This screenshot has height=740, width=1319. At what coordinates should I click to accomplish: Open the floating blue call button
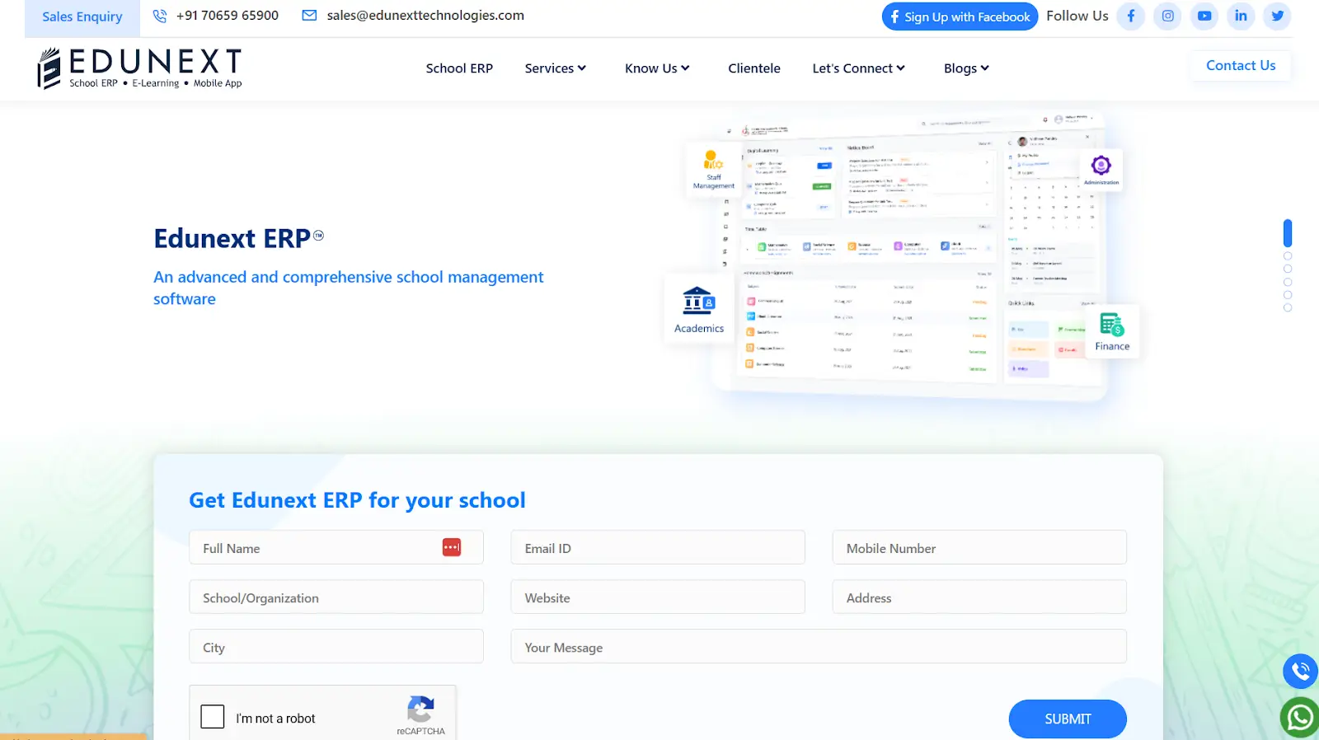pos(1300,671)
